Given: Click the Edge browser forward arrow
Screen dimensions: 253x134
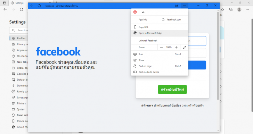Looking at the screenshot, I should click(x=13, y=9).
